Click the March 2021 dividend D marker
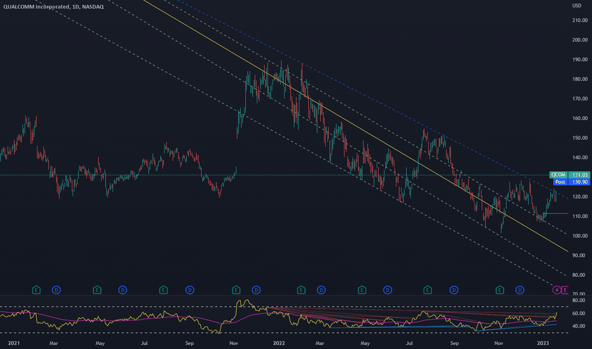The image size is (592, 349). 57,290
